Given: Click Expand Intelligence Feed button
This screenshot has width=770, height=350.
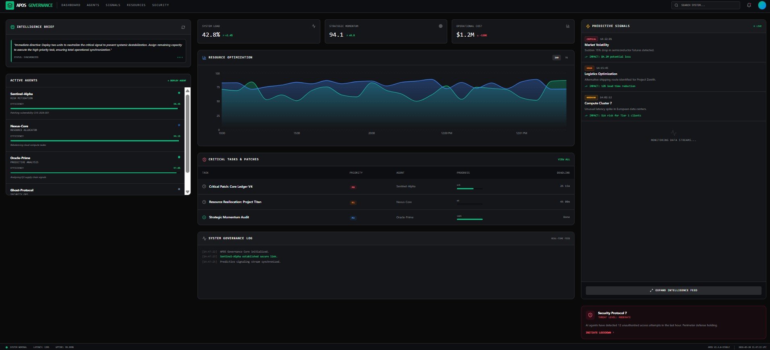Looking at the screenshot, I should tap(673, 290).
